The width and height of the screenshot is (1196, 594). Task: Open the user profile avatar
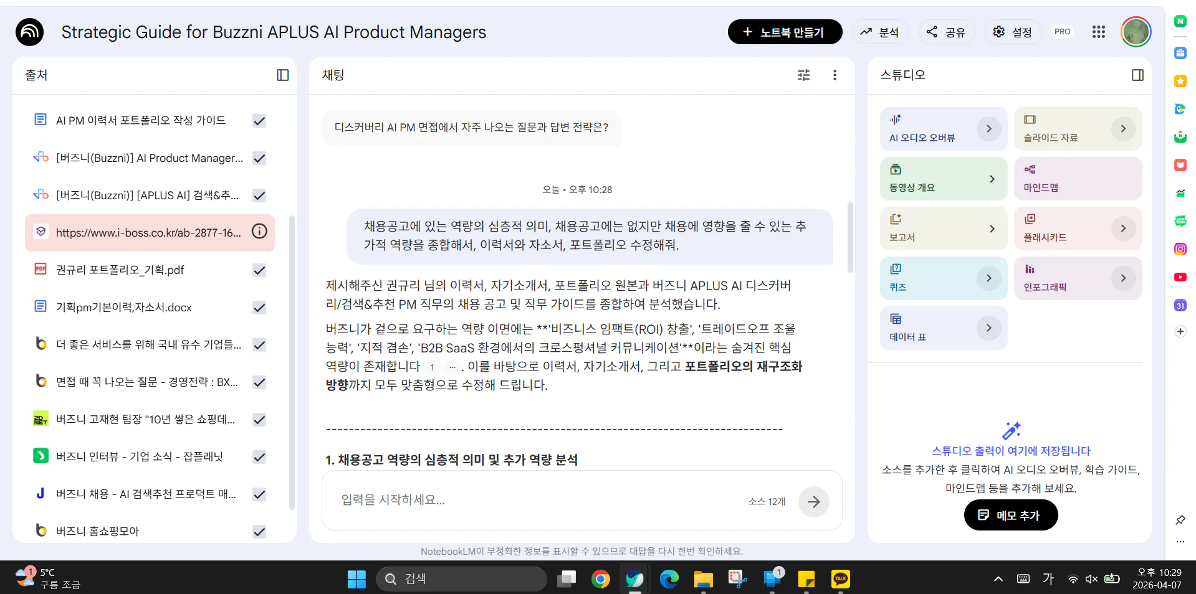click(1136, 32)
